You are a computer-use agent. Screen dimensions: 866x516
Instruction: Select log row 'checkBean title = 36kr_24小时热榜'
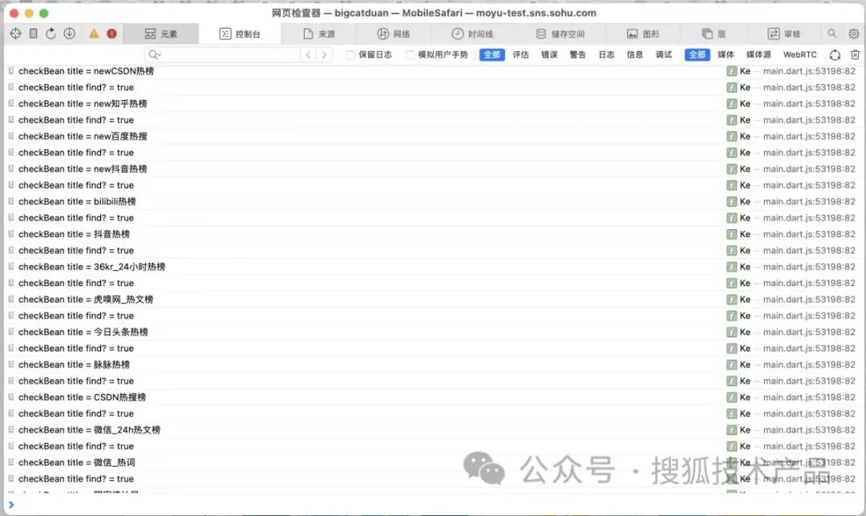point(433,267)
